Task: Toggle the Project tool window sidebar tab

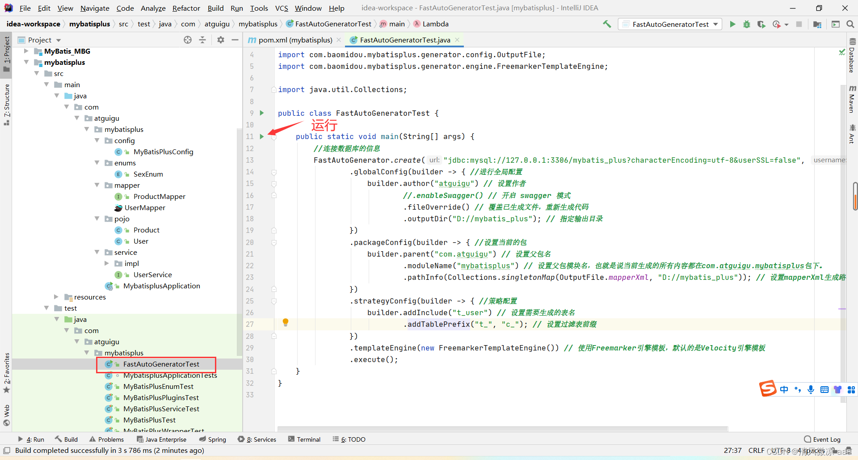Action: (7, 54)
